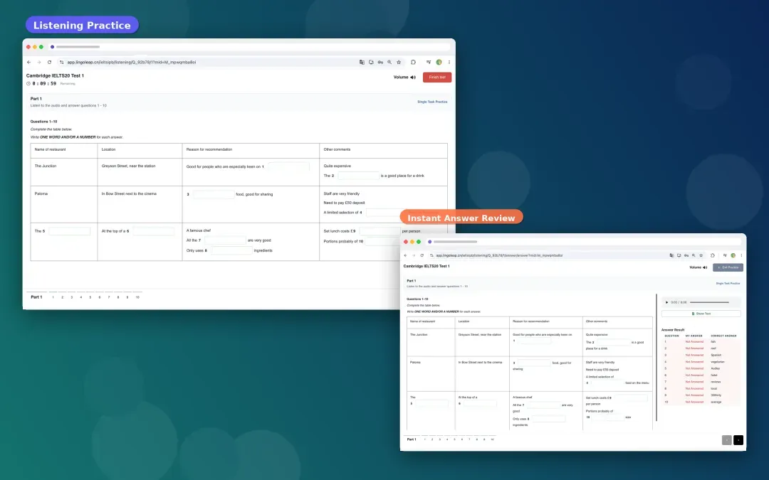Click the timer clock icon beside 0:09:59
769x480 pixels.
point(28,84)
